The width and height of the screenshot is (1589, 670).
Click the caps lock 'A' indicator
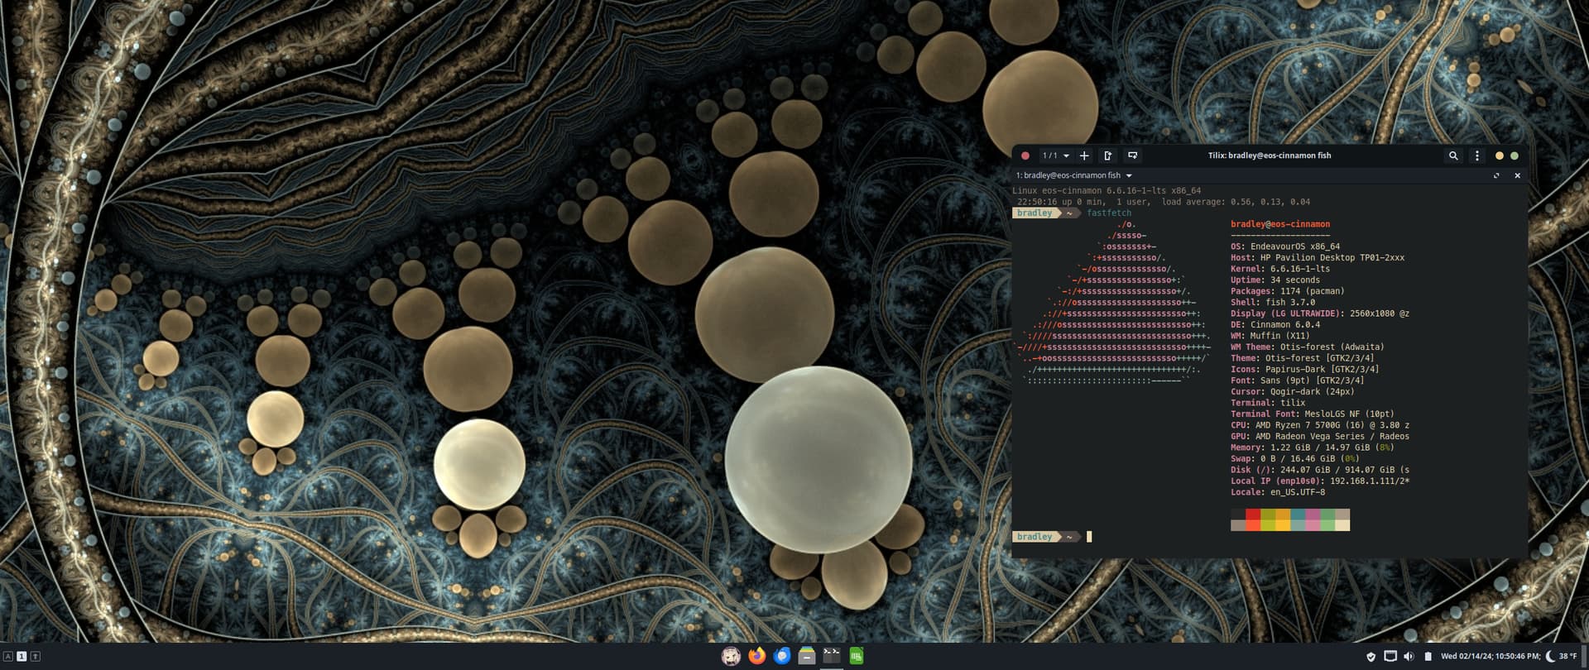(8, 657)
